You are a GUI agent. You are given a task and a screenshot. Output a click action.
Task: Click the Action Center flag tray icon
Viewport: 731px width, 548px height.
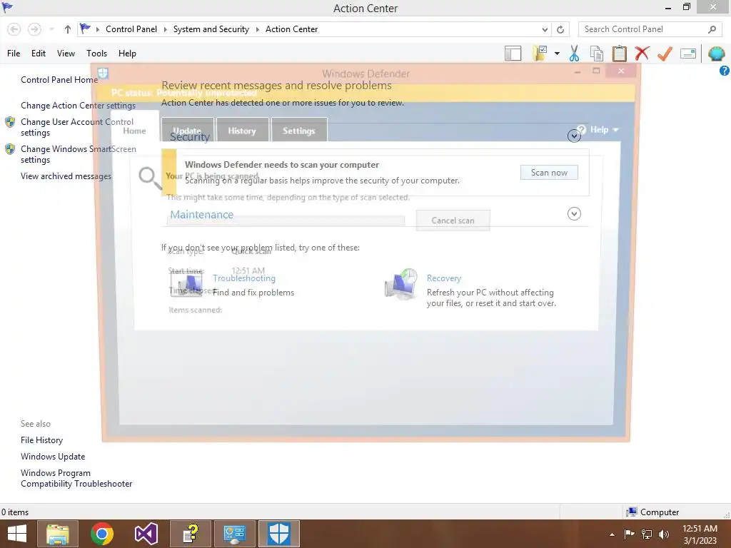click(x=629, y=534)
